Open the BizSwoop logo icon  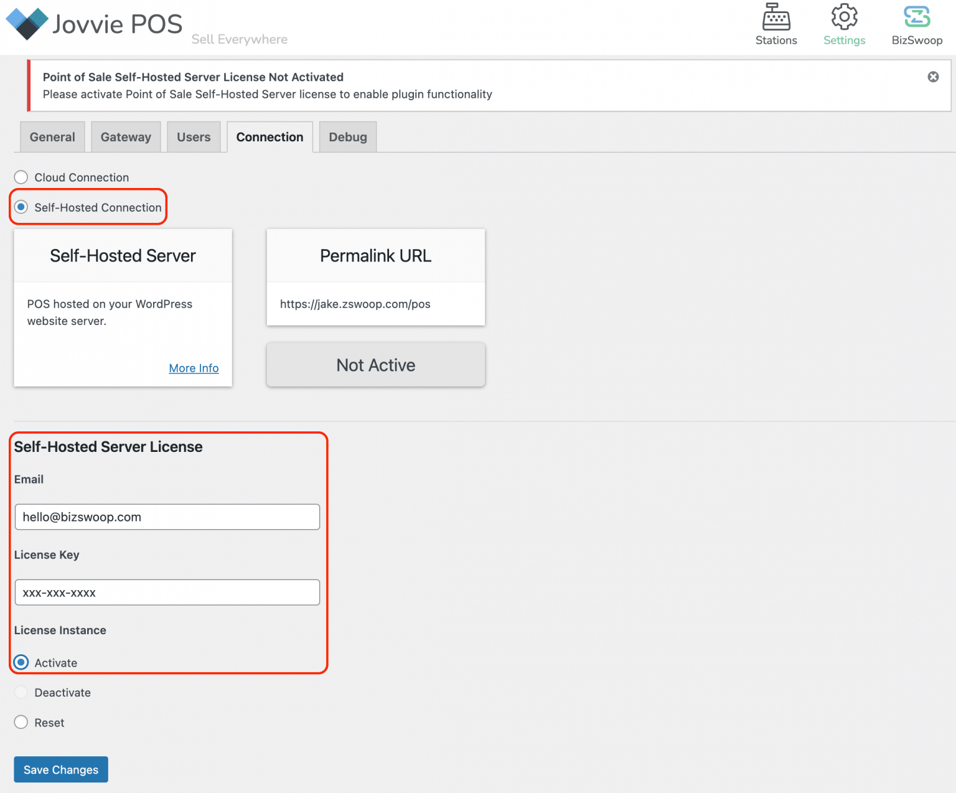click(x=917, y=17)
